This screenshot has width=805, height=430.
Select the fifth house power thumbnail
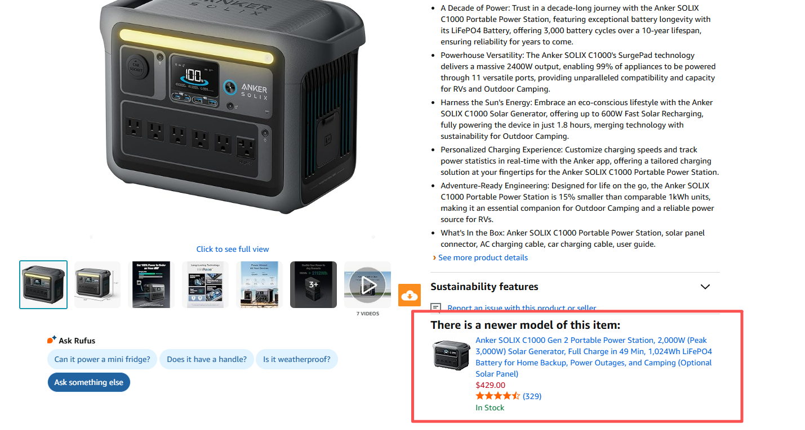pyautogui.click(x=259, y=284)
